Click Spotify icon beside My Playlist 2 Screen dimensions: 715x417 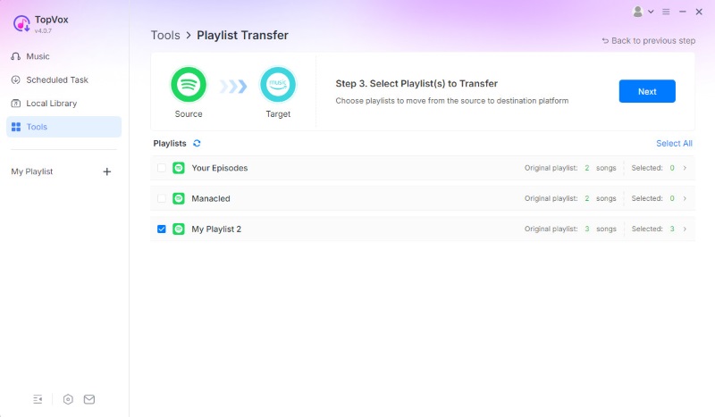(179, 229)
